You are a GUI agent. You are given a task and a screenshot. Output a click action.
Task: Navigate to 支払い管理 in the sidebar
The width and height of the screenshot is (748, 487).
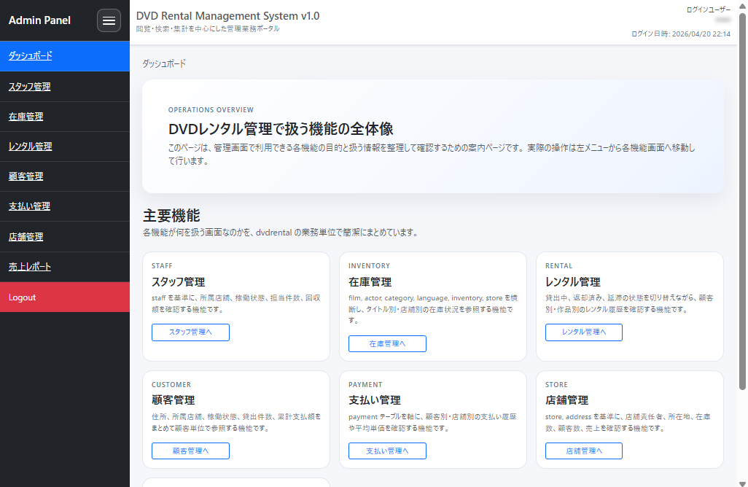(x=65, y=206)
